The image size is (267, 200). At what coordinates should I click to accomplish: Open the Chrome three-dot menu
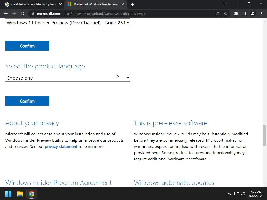pos(261,14)
